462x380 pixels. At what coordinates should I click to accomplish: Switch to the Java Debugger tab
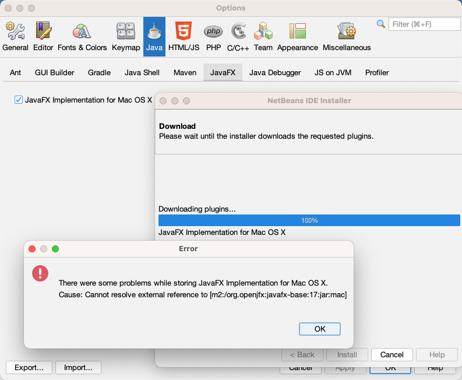[x=275, y=72]
